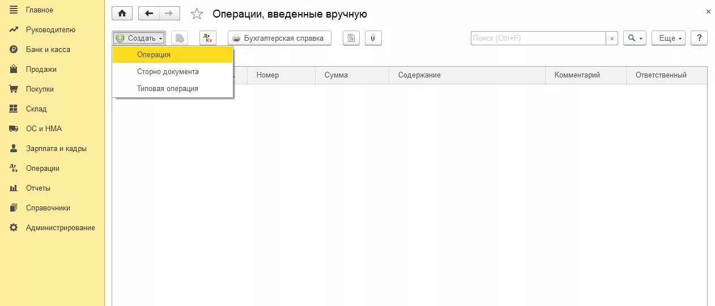Sort by the Ответственный column header
The width and height of the screenshot is (715, 306).
pos(667,75)
